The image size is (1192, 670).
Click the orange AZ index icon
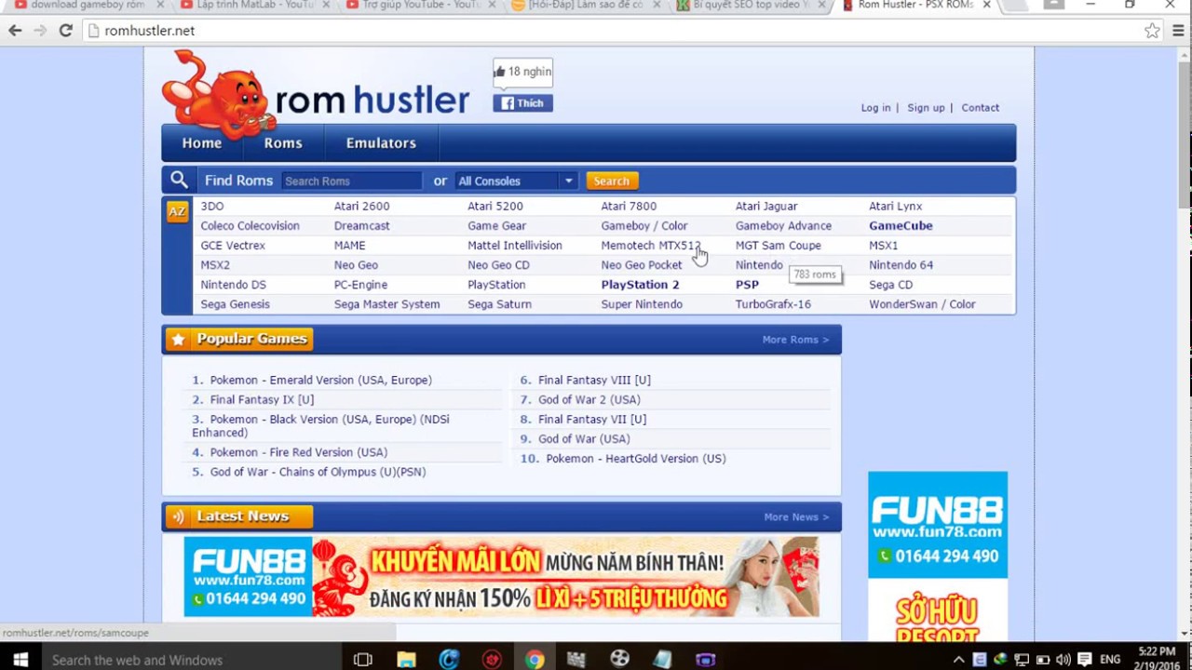point(176,211)
